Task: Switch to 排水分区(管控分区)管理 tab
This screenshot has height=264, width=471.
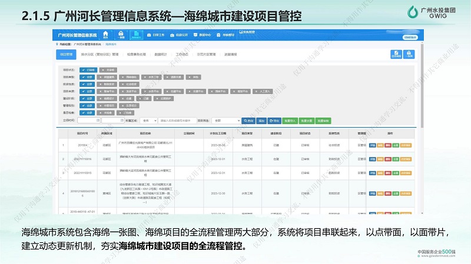Action: click(x=99, y=55)
